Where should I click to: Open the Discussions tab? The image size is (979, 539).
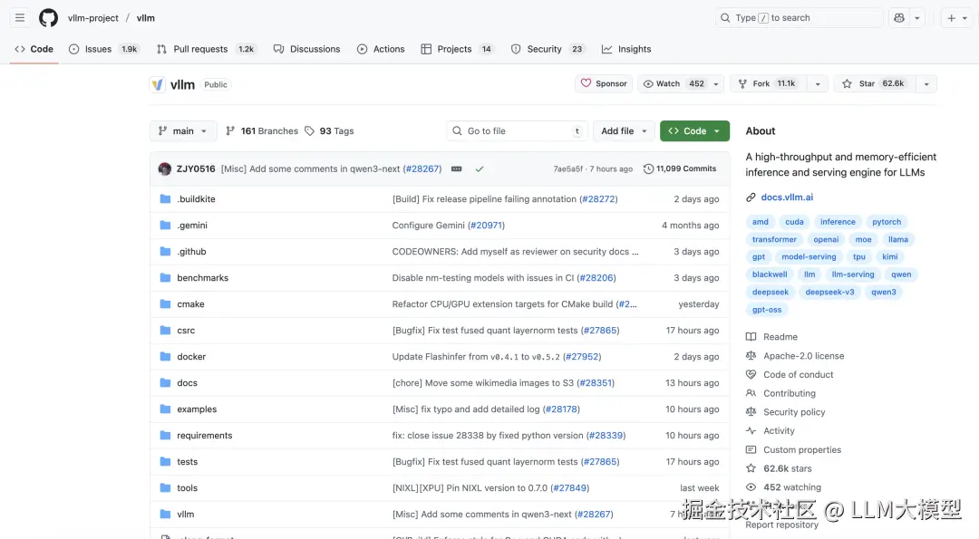pos(307,49)
